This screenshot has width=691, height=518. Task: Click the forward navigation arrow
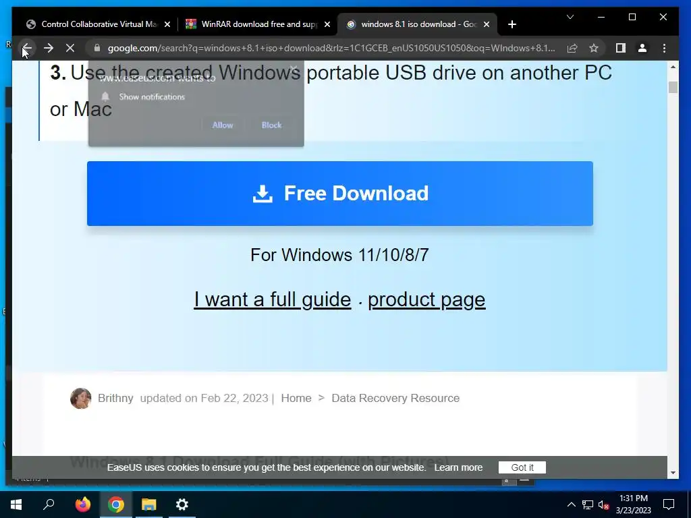point(49,48)
